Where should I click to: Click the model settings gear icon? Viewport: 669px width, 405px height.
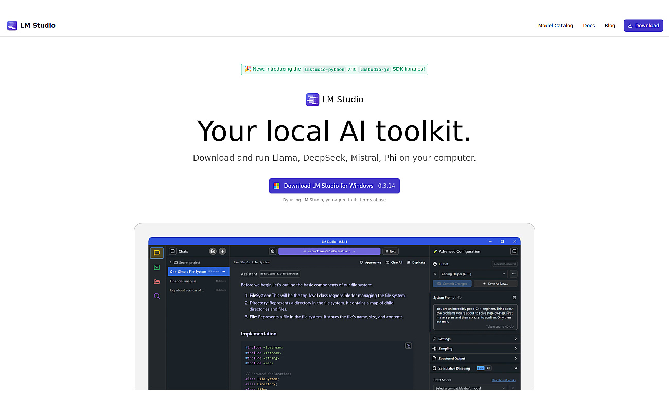point(273,251)
